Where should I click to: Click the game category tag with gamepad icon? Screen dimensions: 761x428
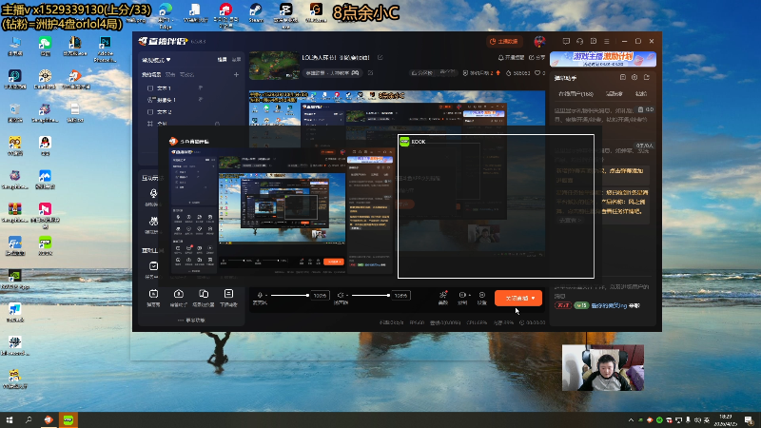332,73
